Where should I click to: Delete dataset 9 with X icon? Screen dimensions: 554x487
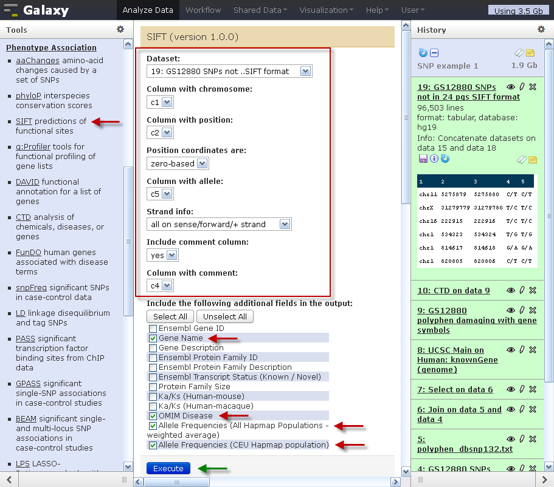(533, 310)
